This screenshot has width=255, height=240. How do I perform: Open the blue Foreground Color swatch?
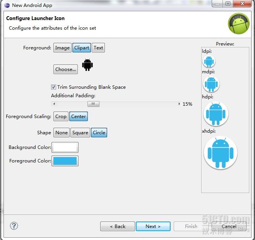65,161
